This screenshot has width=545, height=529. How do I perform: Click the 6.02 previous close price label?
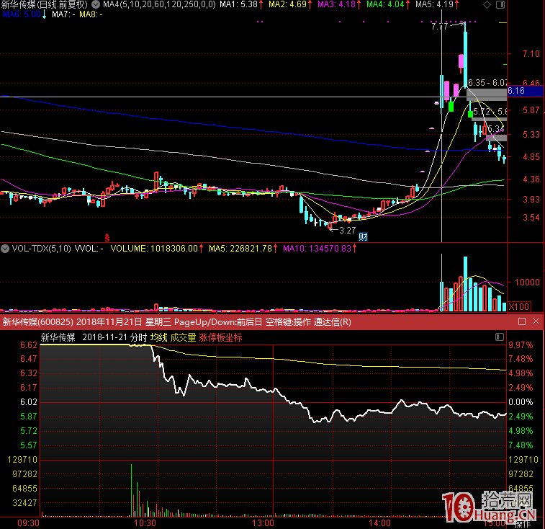point(29,402)
